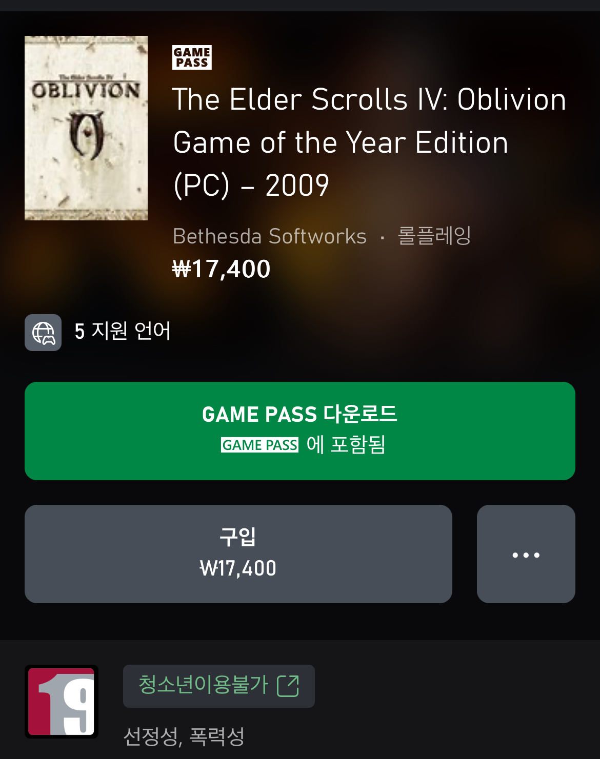This screenshot has width=600, height=759.
Task: Click the 선정성, 폭력성 content descriptors
Action: click(x=184, y=737)
